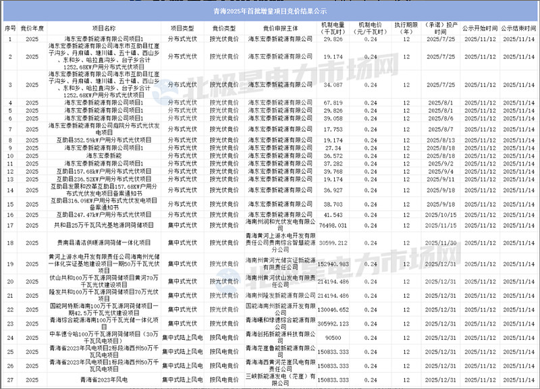
Task: Select the 竞价类型 column header
Action: click(224, 28)
